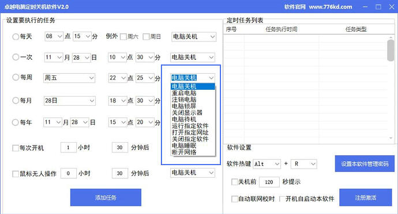The height and width of the screenshot is (214, 398).
Task: Open the 每月 hour dropdown showing 18
Action: click(118, 101)
